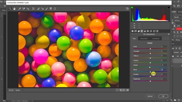Viewport: 182px width, 102px height.
Task: Click Photoshop search icon at top right
Action: 174,6
